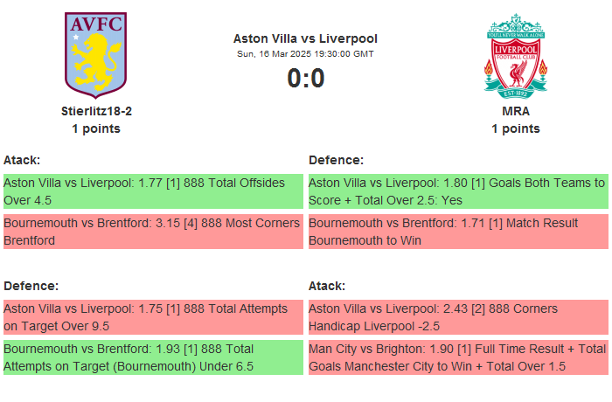This screenshot has width=612, height=402.
Task: Click the match date Sun, 16 Mar 2025
Action: click(305, 54)
